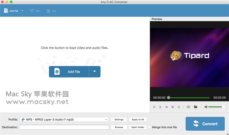The height and width of the screenshot is (135, 229).
Task: Take a snapshot with camera icon
Action: (188, 107)
